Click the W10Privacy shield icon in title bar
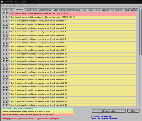The image size is (142, 121). (x=2, y=2)
